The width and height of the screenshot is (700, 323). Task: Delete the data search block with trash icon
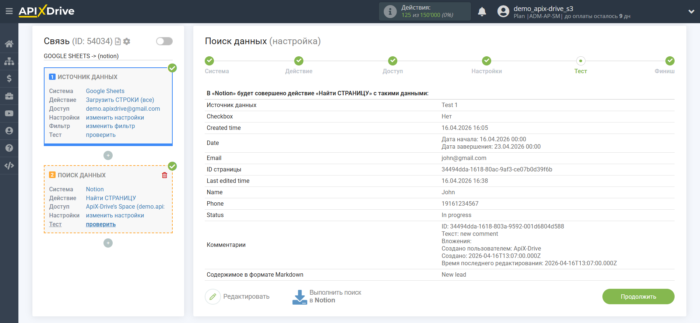click(x=165, y=175)
